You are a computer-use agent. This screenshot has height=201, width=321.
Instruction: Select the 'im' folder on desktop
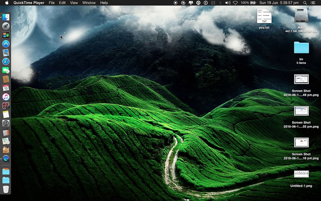point(301,47)
